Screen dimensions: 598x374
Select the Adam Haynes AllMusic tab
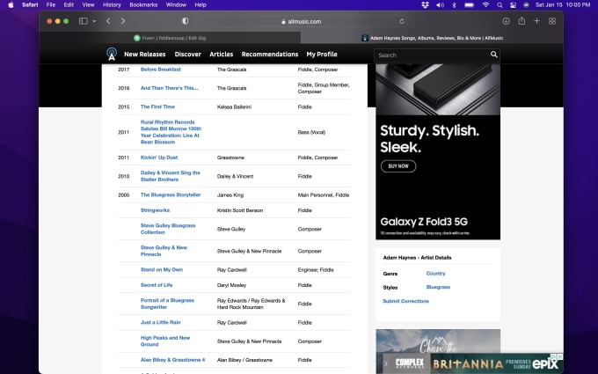tap(432, 38)
